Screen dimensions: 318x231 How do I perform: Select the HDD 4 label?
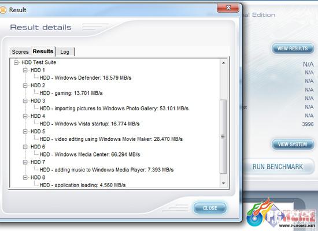coord(38,116)
